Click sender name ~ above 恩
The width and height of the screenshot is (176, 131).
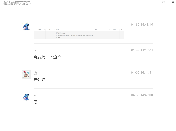[x=35, y=96]
